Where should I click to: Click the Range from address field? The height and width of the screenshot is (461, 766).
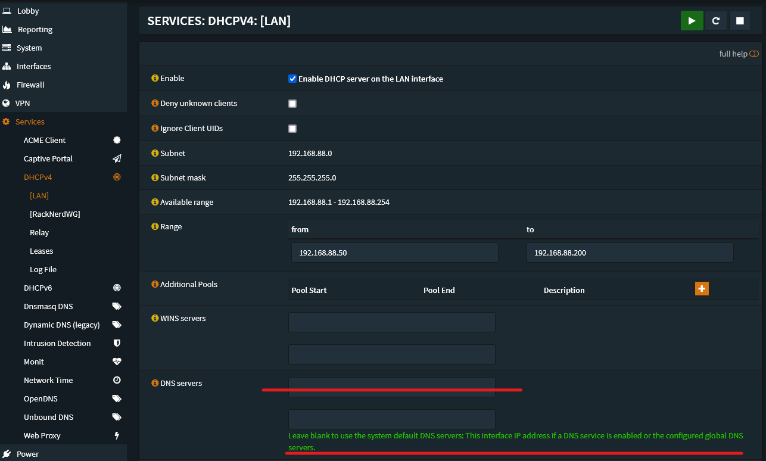395,253
